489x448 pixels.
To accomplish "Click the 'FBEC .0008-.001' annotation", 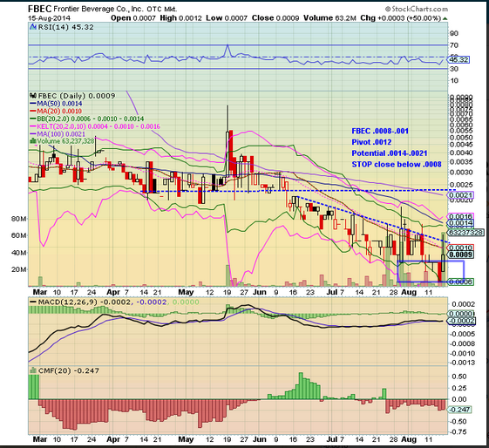I will [x=380, y=131].
